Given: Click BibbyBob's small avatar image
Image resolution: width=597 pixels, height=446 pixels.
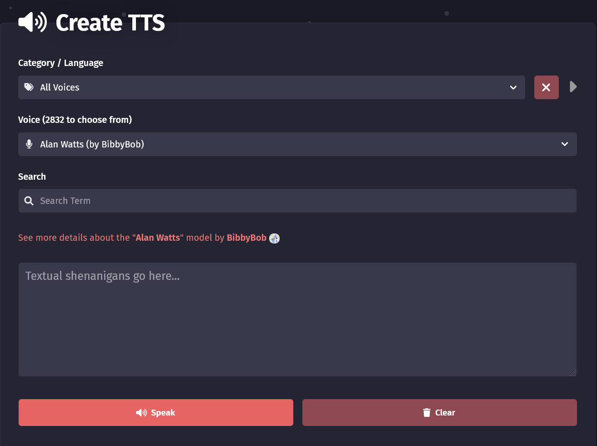Looking at the screenshot, I should click(x=274, y=238).
